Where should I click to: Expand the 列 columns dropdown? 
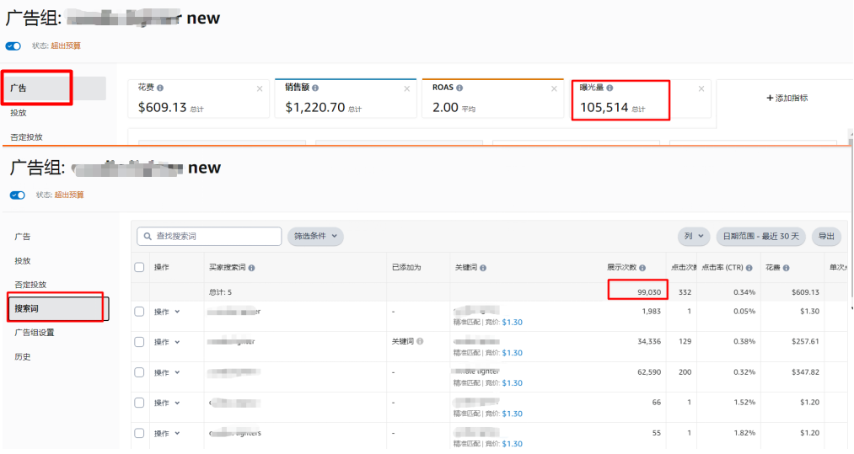pyautogui.click(x=694, y=237)
